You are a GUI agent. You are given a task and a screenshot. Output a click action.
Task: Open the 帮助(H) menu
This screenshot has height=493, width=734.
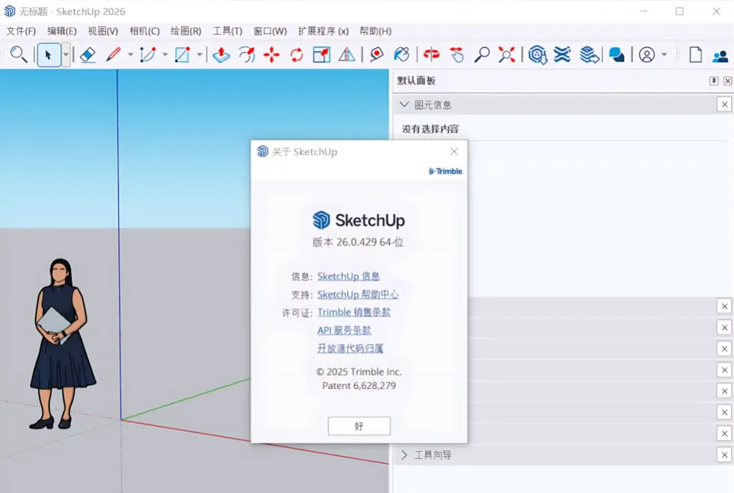(375, 31)
